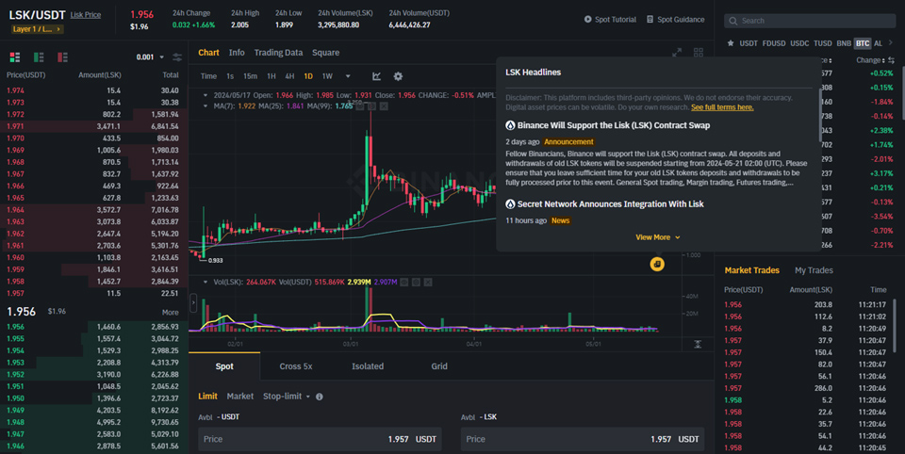
Task: Click More link in order book
Action: (x=171, y=312)
